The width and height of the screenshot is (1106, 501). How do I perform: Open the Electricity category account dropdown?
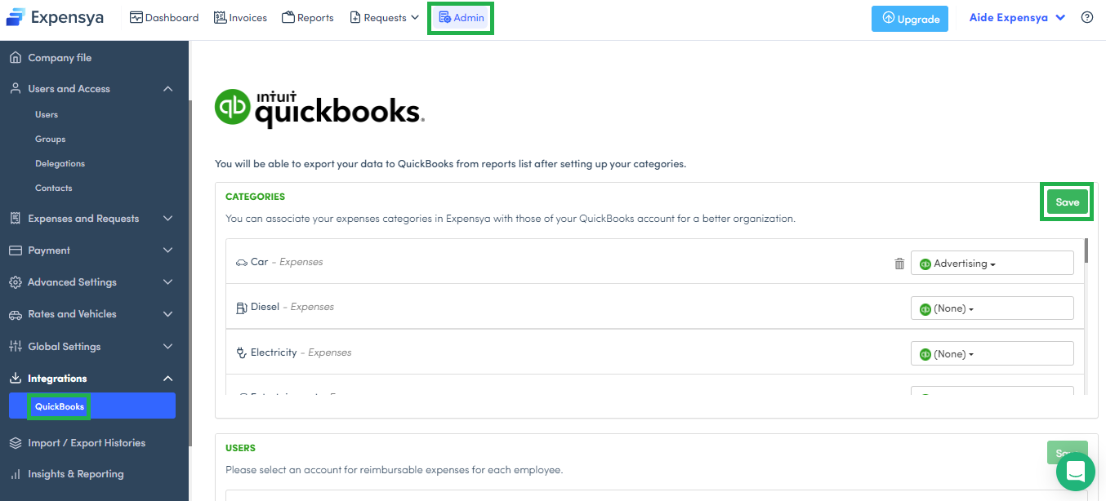click(992, 354)
